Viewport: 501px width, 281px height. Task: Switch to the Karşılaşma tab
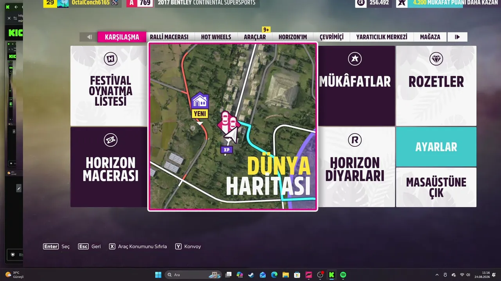[122, 37]
